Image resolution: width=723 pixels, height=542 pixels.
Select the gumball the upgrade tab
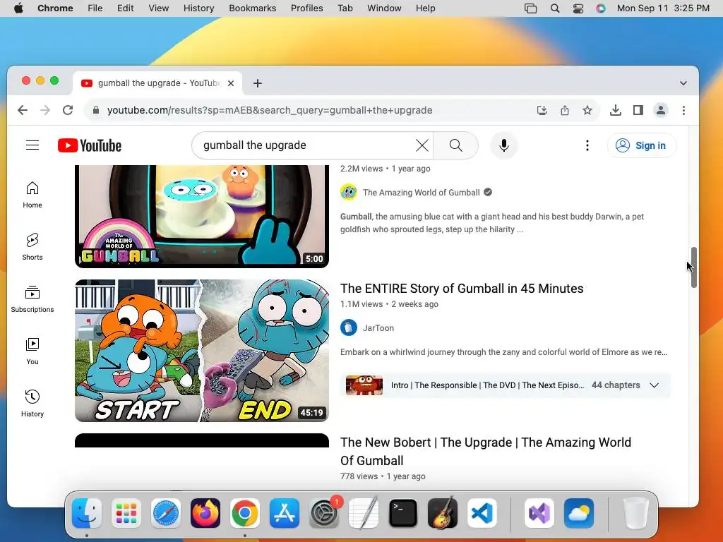[157, 83]
